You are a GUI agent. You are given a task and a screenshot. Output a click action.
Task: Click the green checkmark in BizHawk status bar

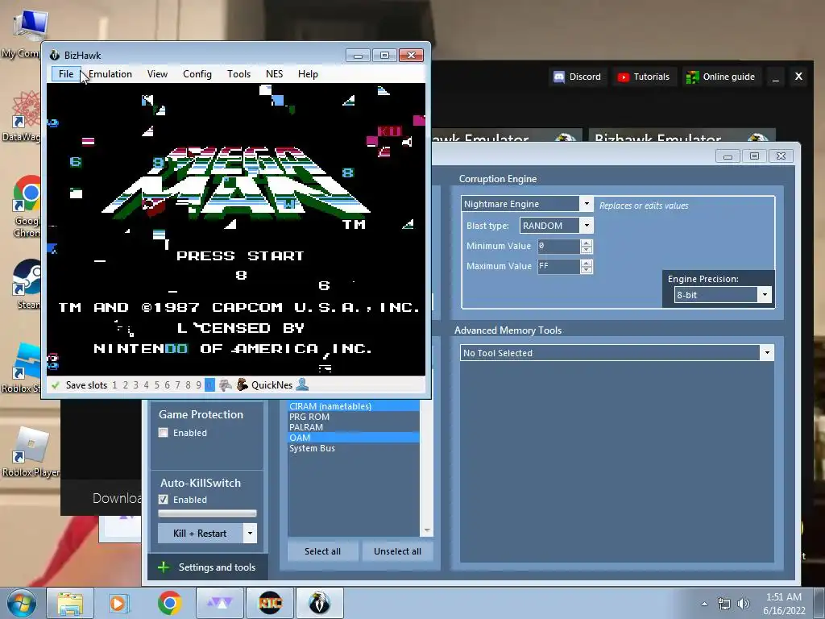tap(56, 385)
